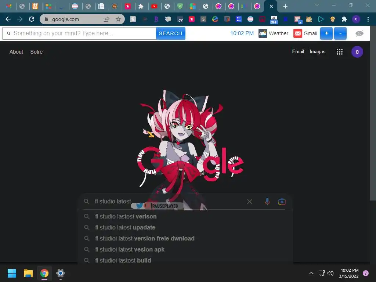Show hidden system tray icons
The width and height of the screenshot is (376, 282).
pos(311,273)
